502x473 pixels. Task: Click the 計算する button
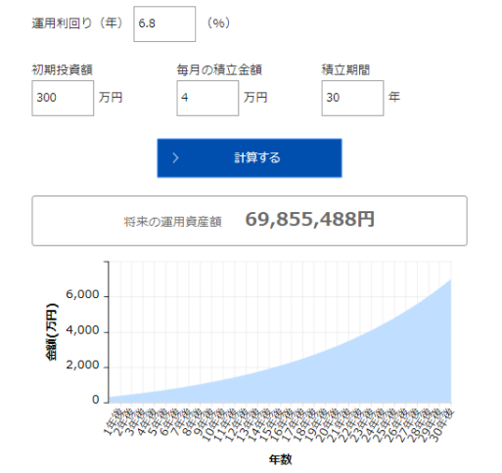[250, 158]
